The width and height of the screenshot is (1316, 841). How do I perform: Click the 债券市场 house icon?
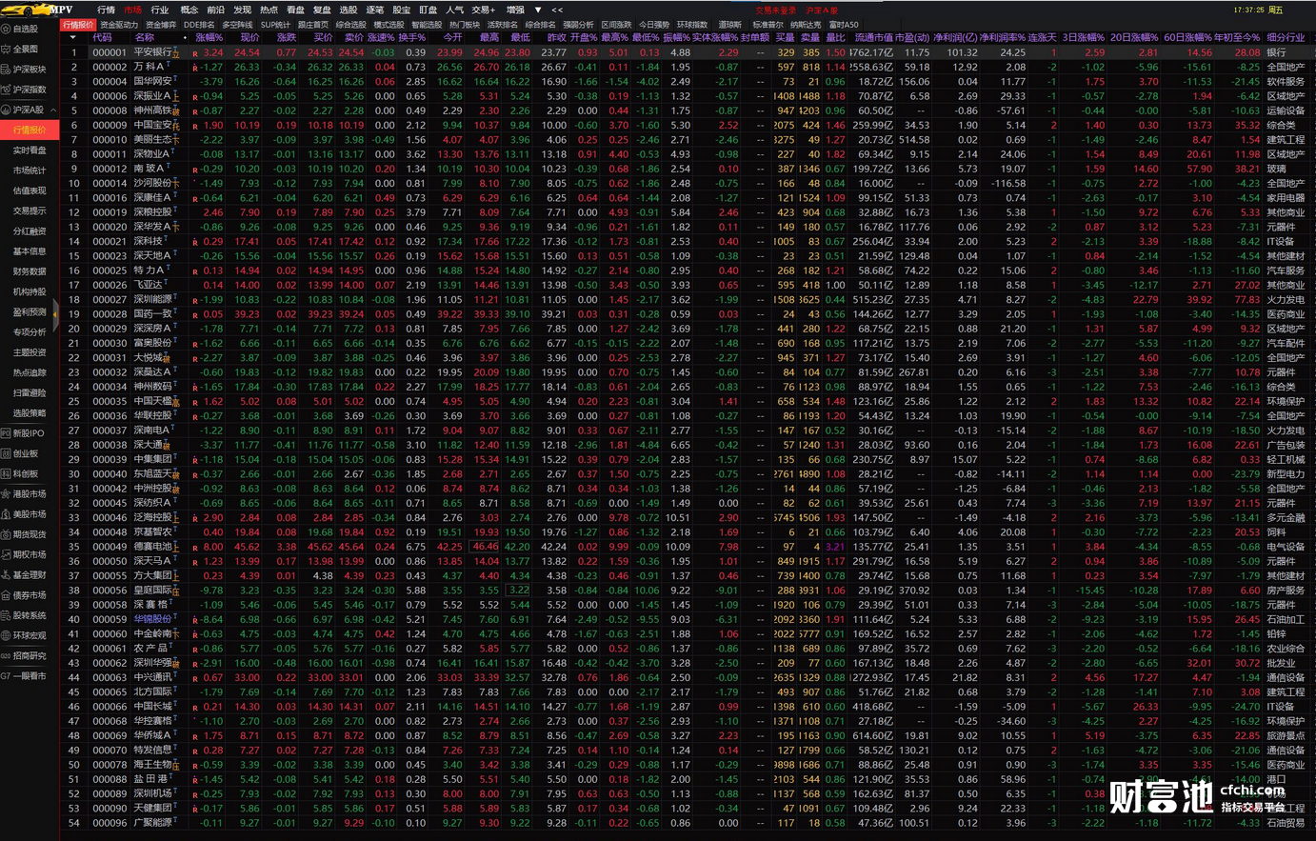pyautogui.click(x=7, y=595)
